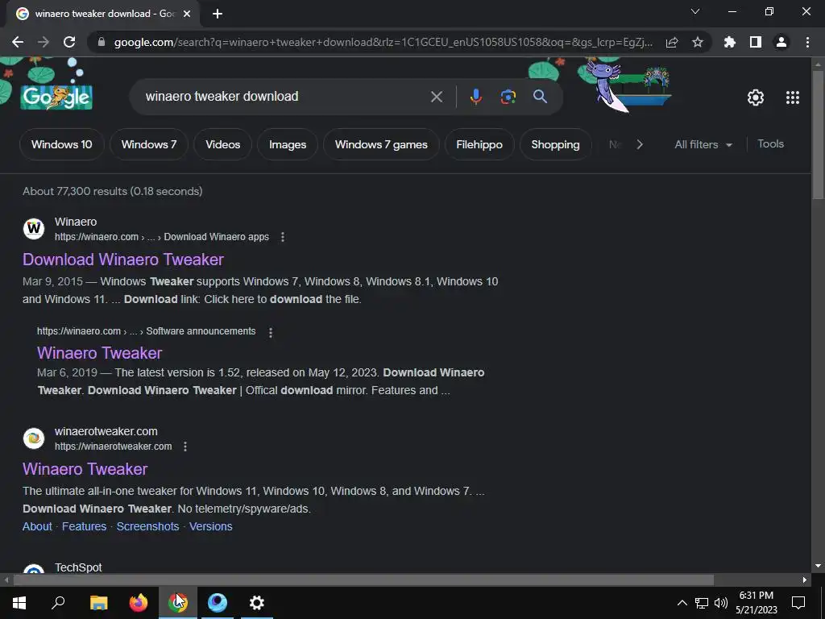This screenshot has height=619, width=825.
Task: Show more filter chips with the right chevron
Action: click(639, 144)
